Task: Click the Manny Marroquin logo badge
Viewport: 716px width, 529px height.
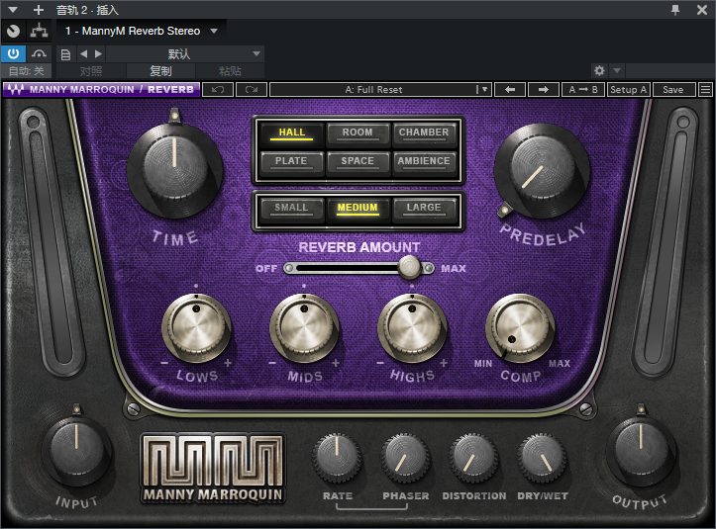Action: pyautogui.click(x=213, y=469)
